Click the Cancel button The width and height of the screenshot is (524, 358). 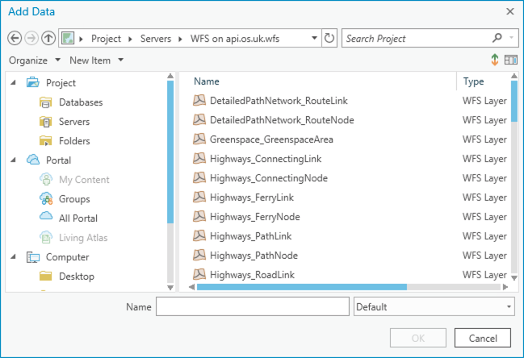point(483,338)
